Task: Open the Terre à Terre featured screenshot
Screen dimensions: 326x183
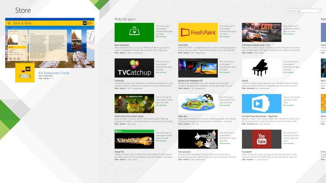Action: tap(50, 43)
